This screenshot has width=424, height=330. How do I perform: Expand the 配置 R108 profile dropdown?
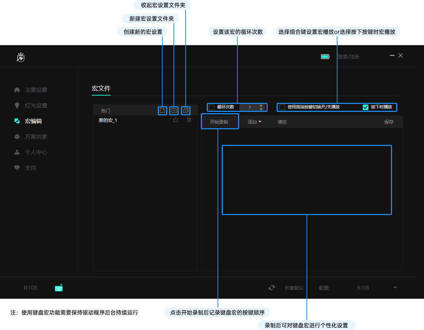395,288
